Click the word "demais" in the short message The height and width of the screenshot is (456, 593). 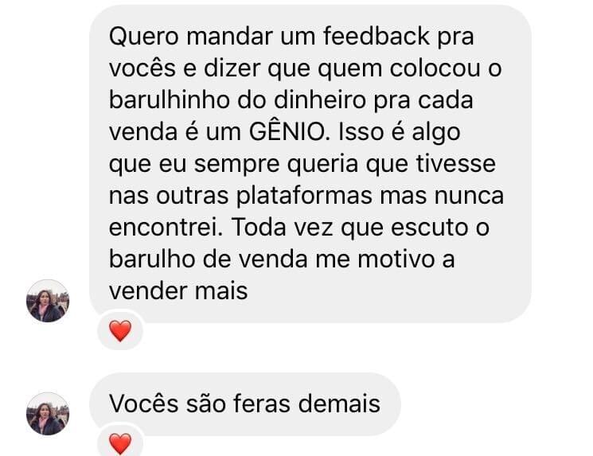point(339,403)
